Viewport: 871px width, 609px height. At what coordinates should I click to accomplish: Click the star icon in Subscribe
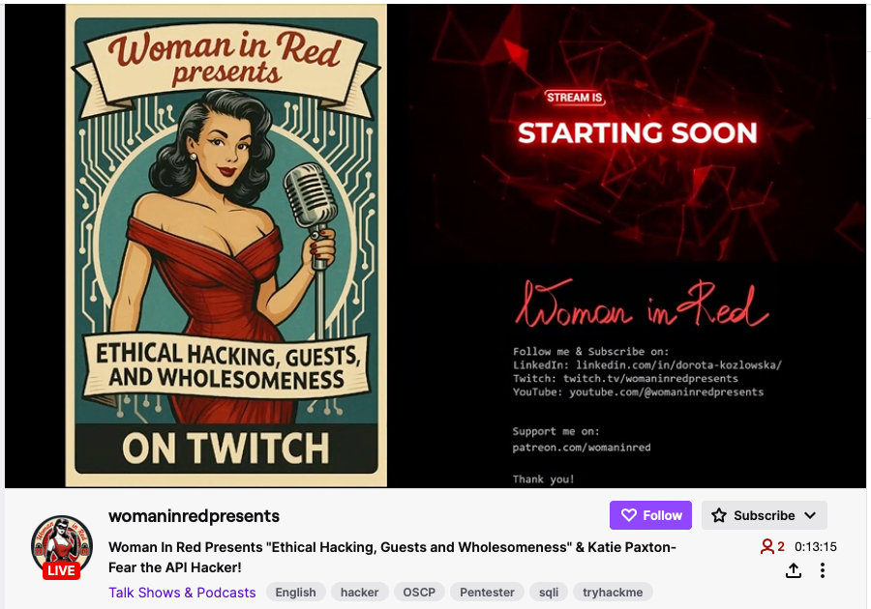[x=719, y=515]
